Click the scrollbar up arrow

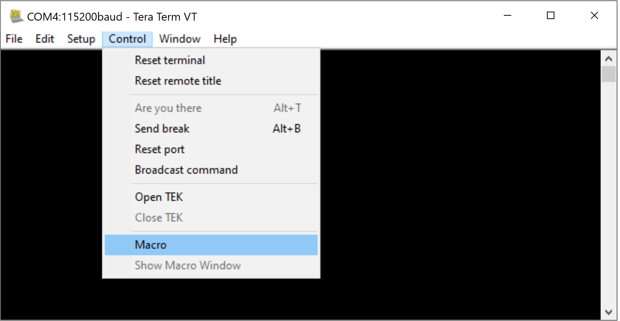(608, 58)
